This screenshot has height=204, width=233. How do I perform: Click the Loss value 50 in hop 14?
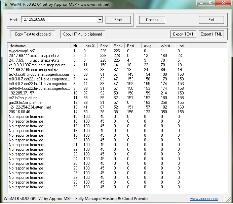point(85,112)
